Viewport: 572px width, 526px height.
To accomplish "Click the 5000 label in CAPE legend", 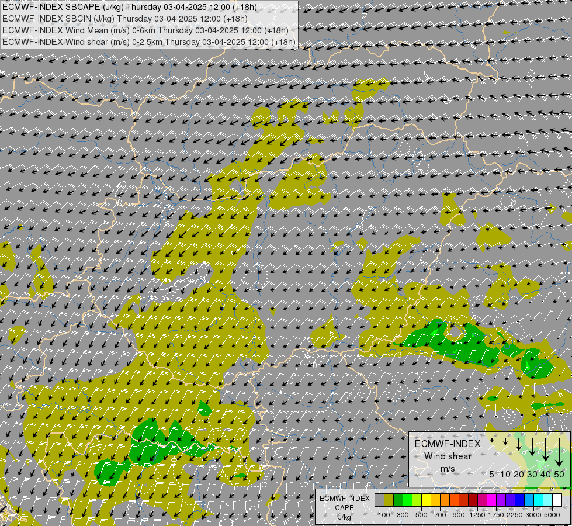I will pyautogui.click(x=552, y=515).
